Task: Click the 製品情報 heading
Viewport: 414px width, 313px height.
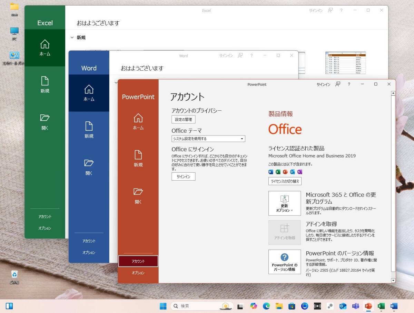Action: [x=280, y=114]
